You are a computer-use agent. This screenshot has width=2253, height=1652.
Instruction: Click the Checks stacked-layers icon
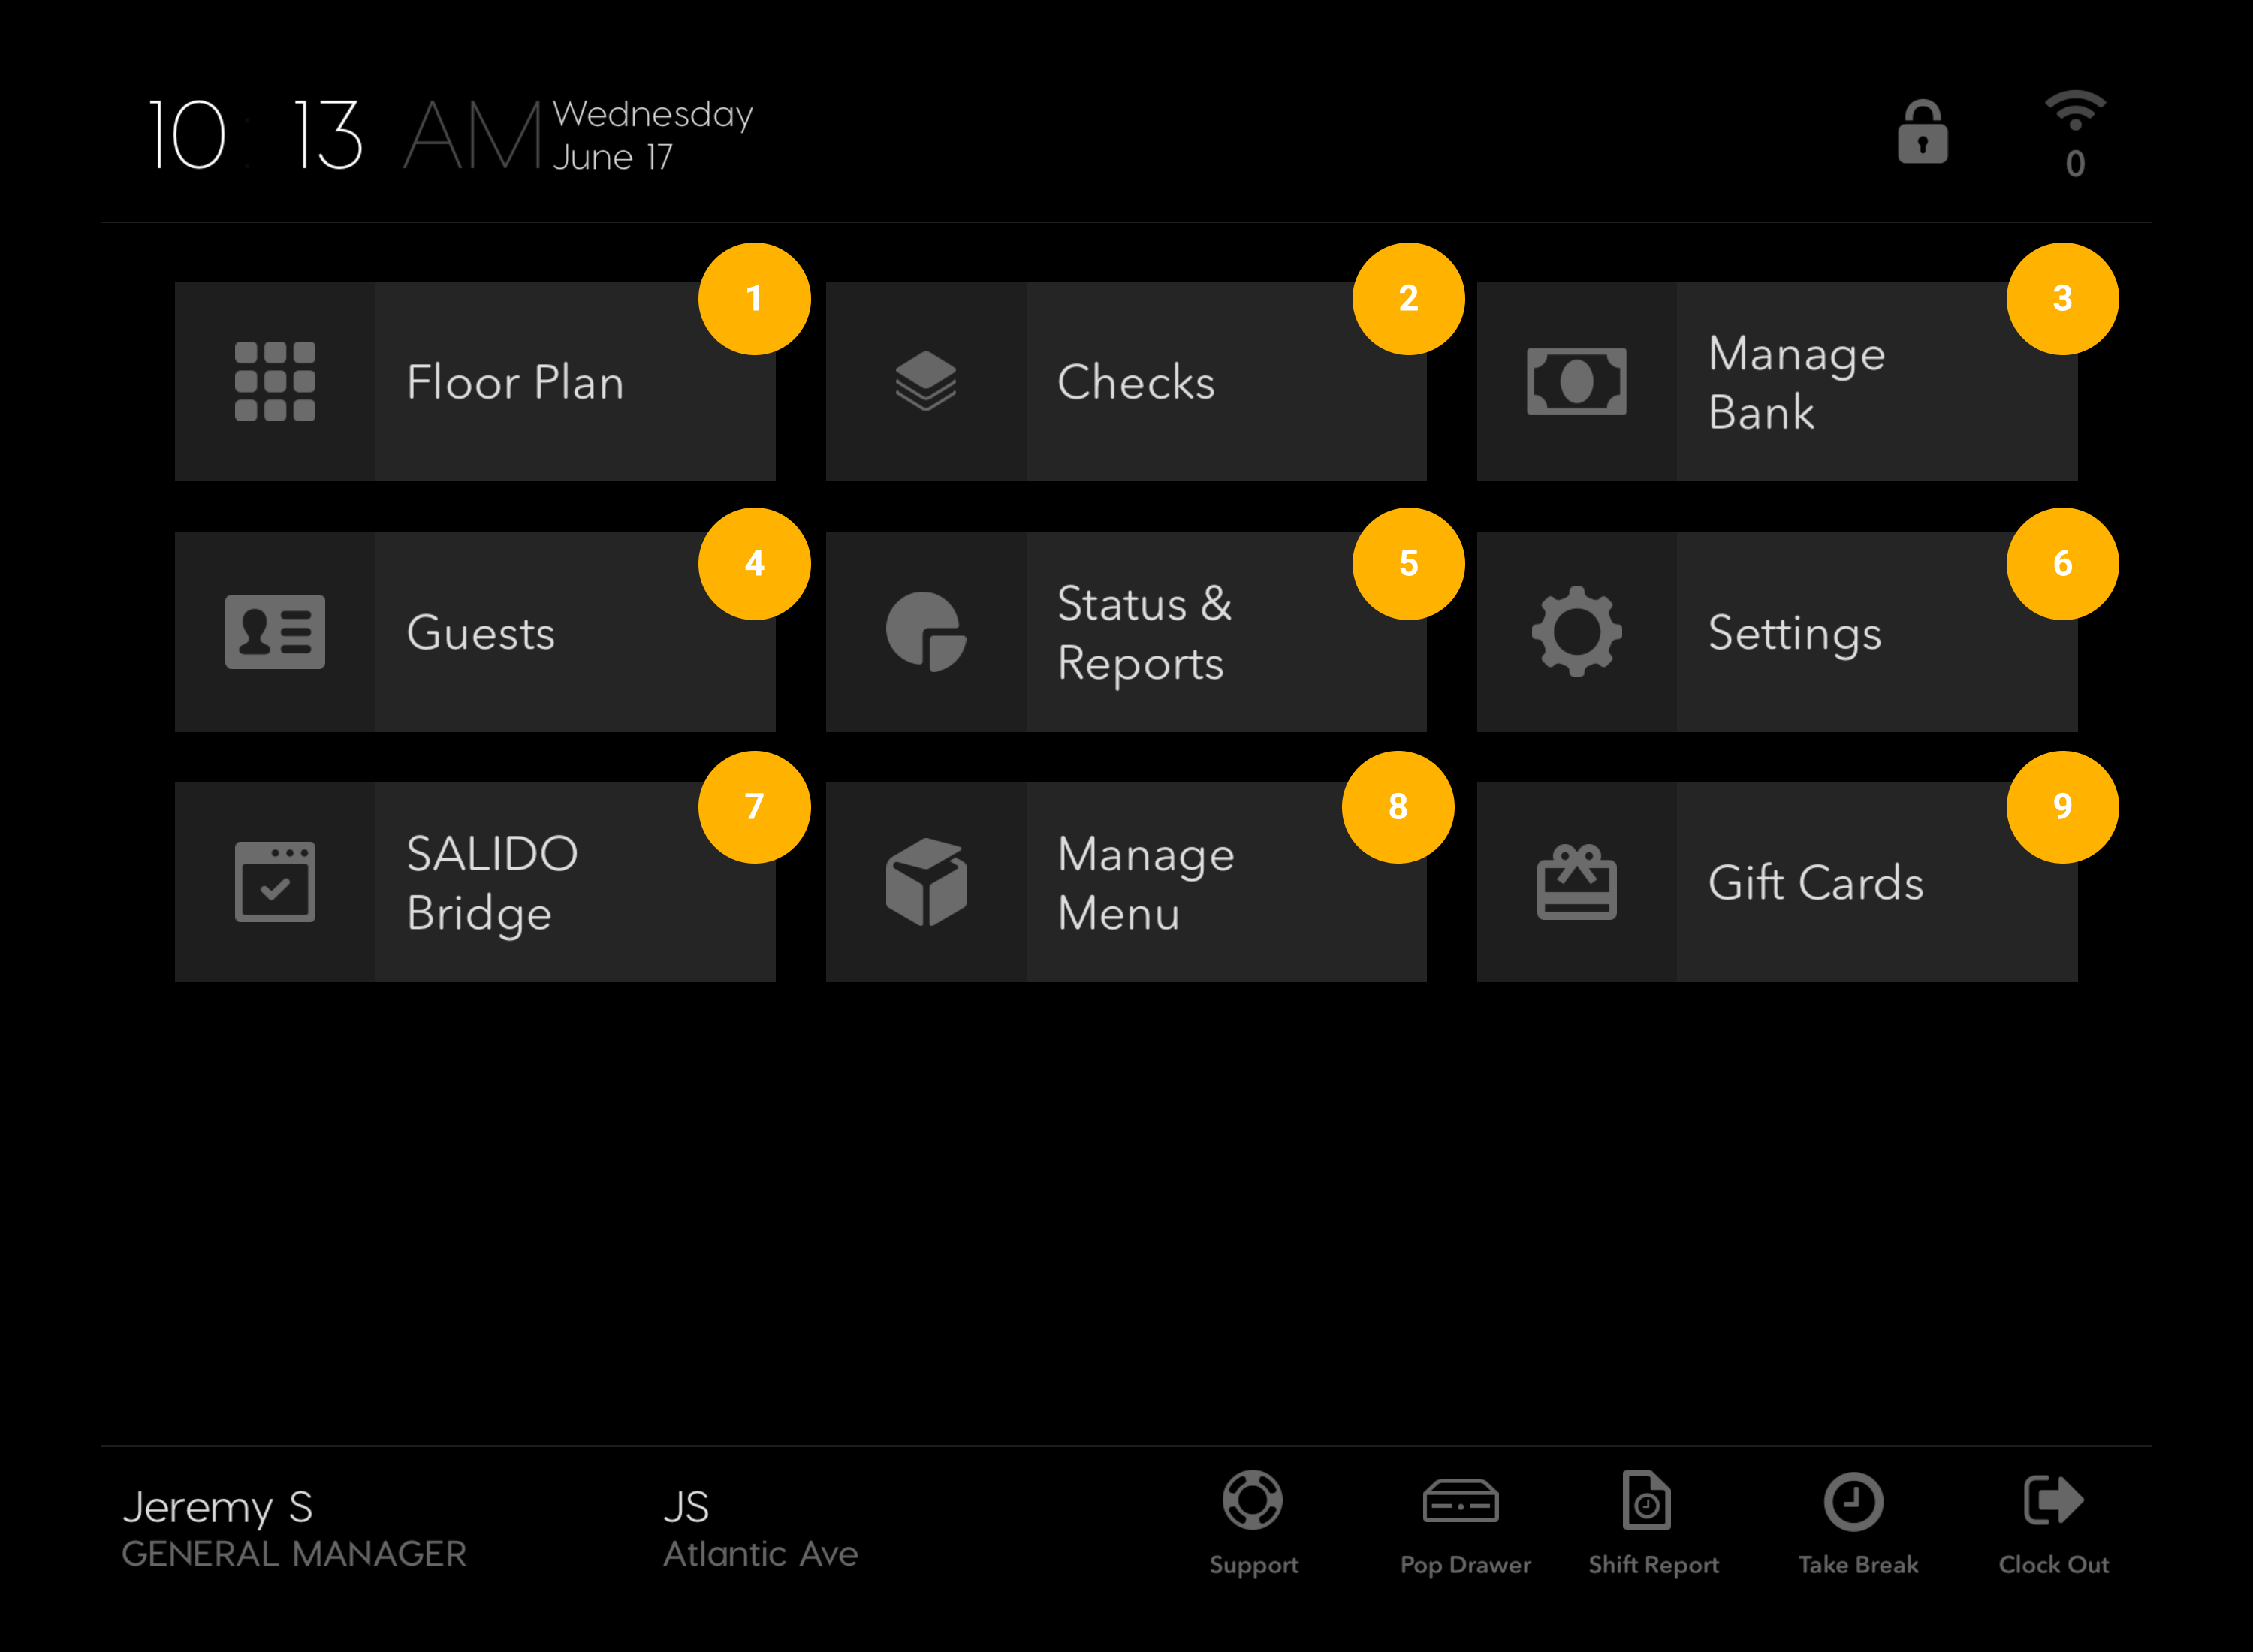[925, 382]
